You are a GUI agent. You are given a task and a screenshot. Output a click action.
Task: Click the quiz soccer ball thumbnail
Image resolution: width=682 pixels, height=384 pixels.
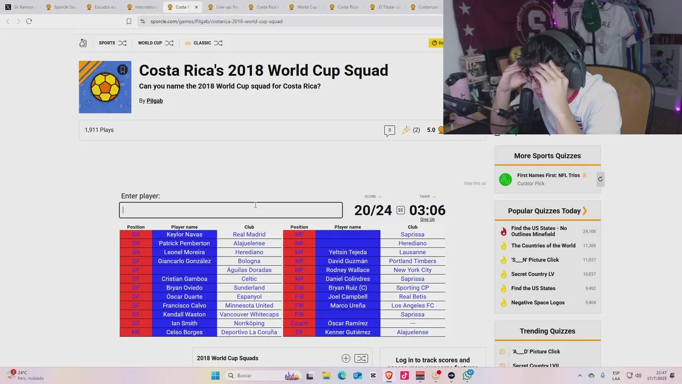pyautogui.click(x=105, y=87)
